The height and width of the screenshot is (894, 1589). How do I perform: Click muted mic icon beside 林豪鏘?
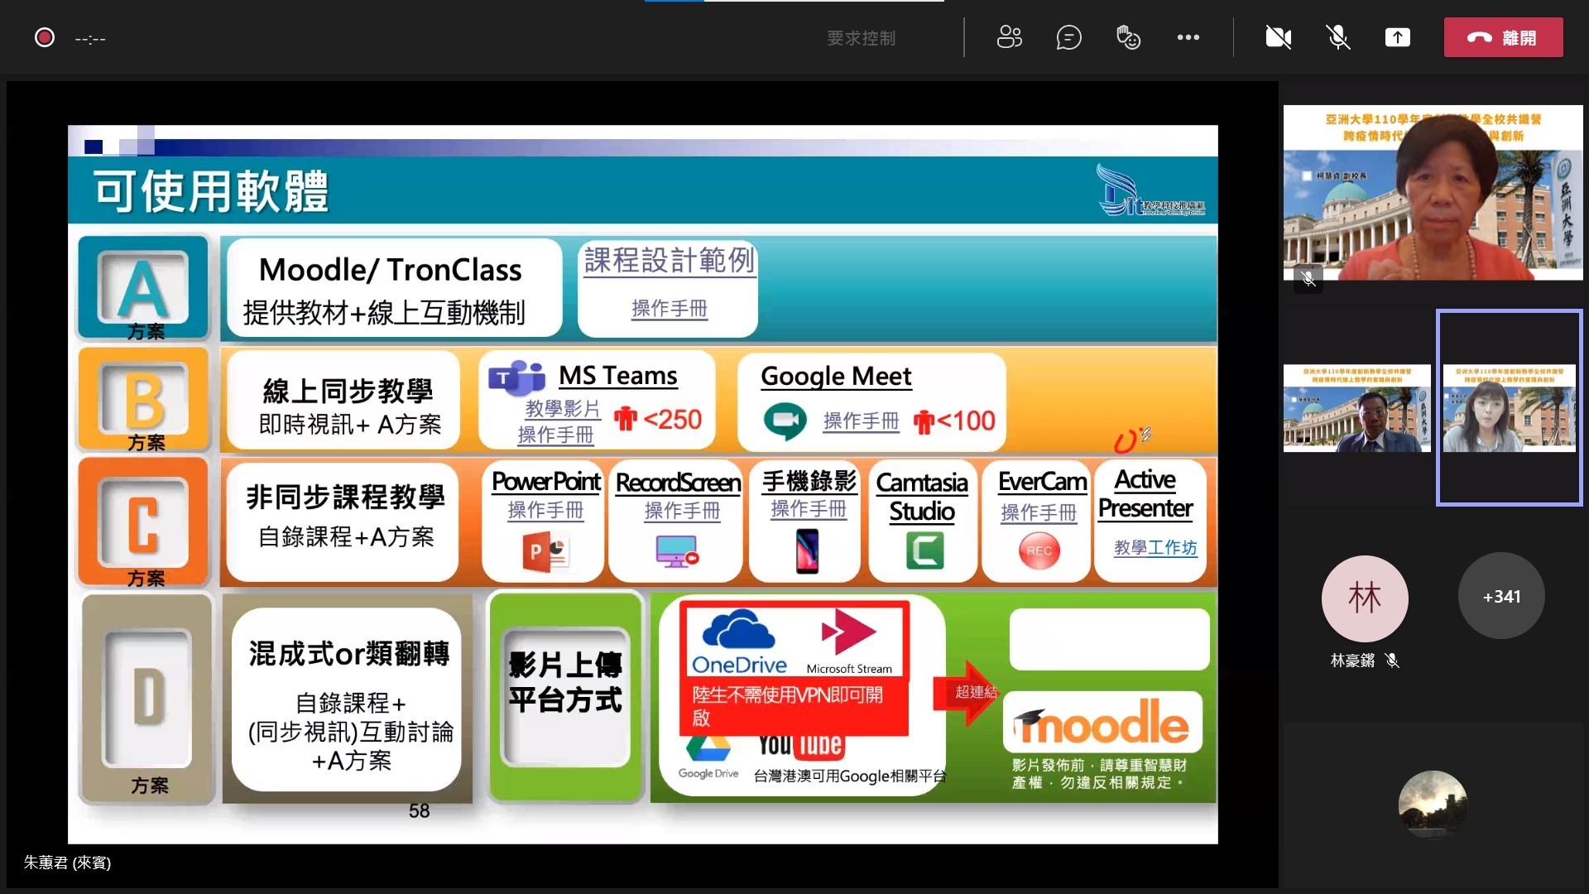1392,661
